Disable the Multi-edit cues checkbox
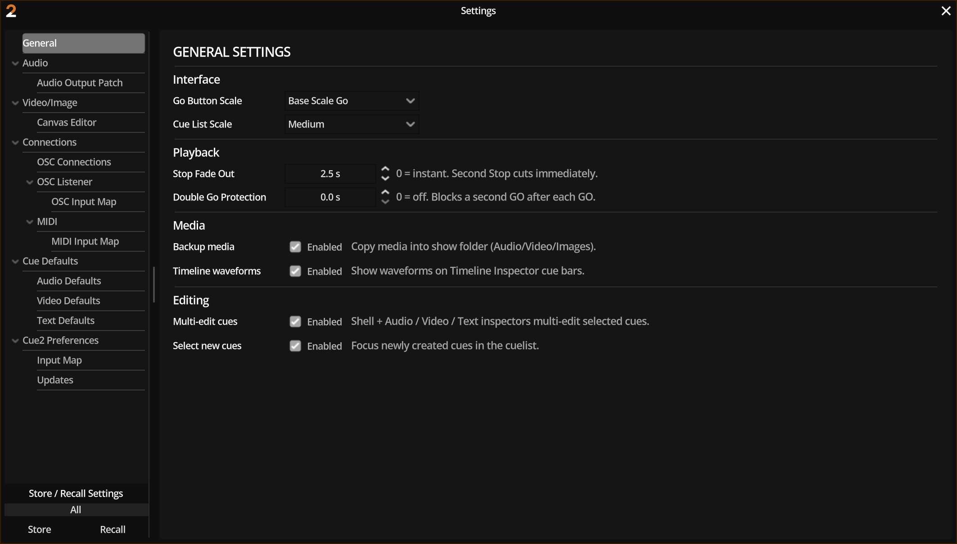This screenshot has width=957, height=544. [295, 322]
